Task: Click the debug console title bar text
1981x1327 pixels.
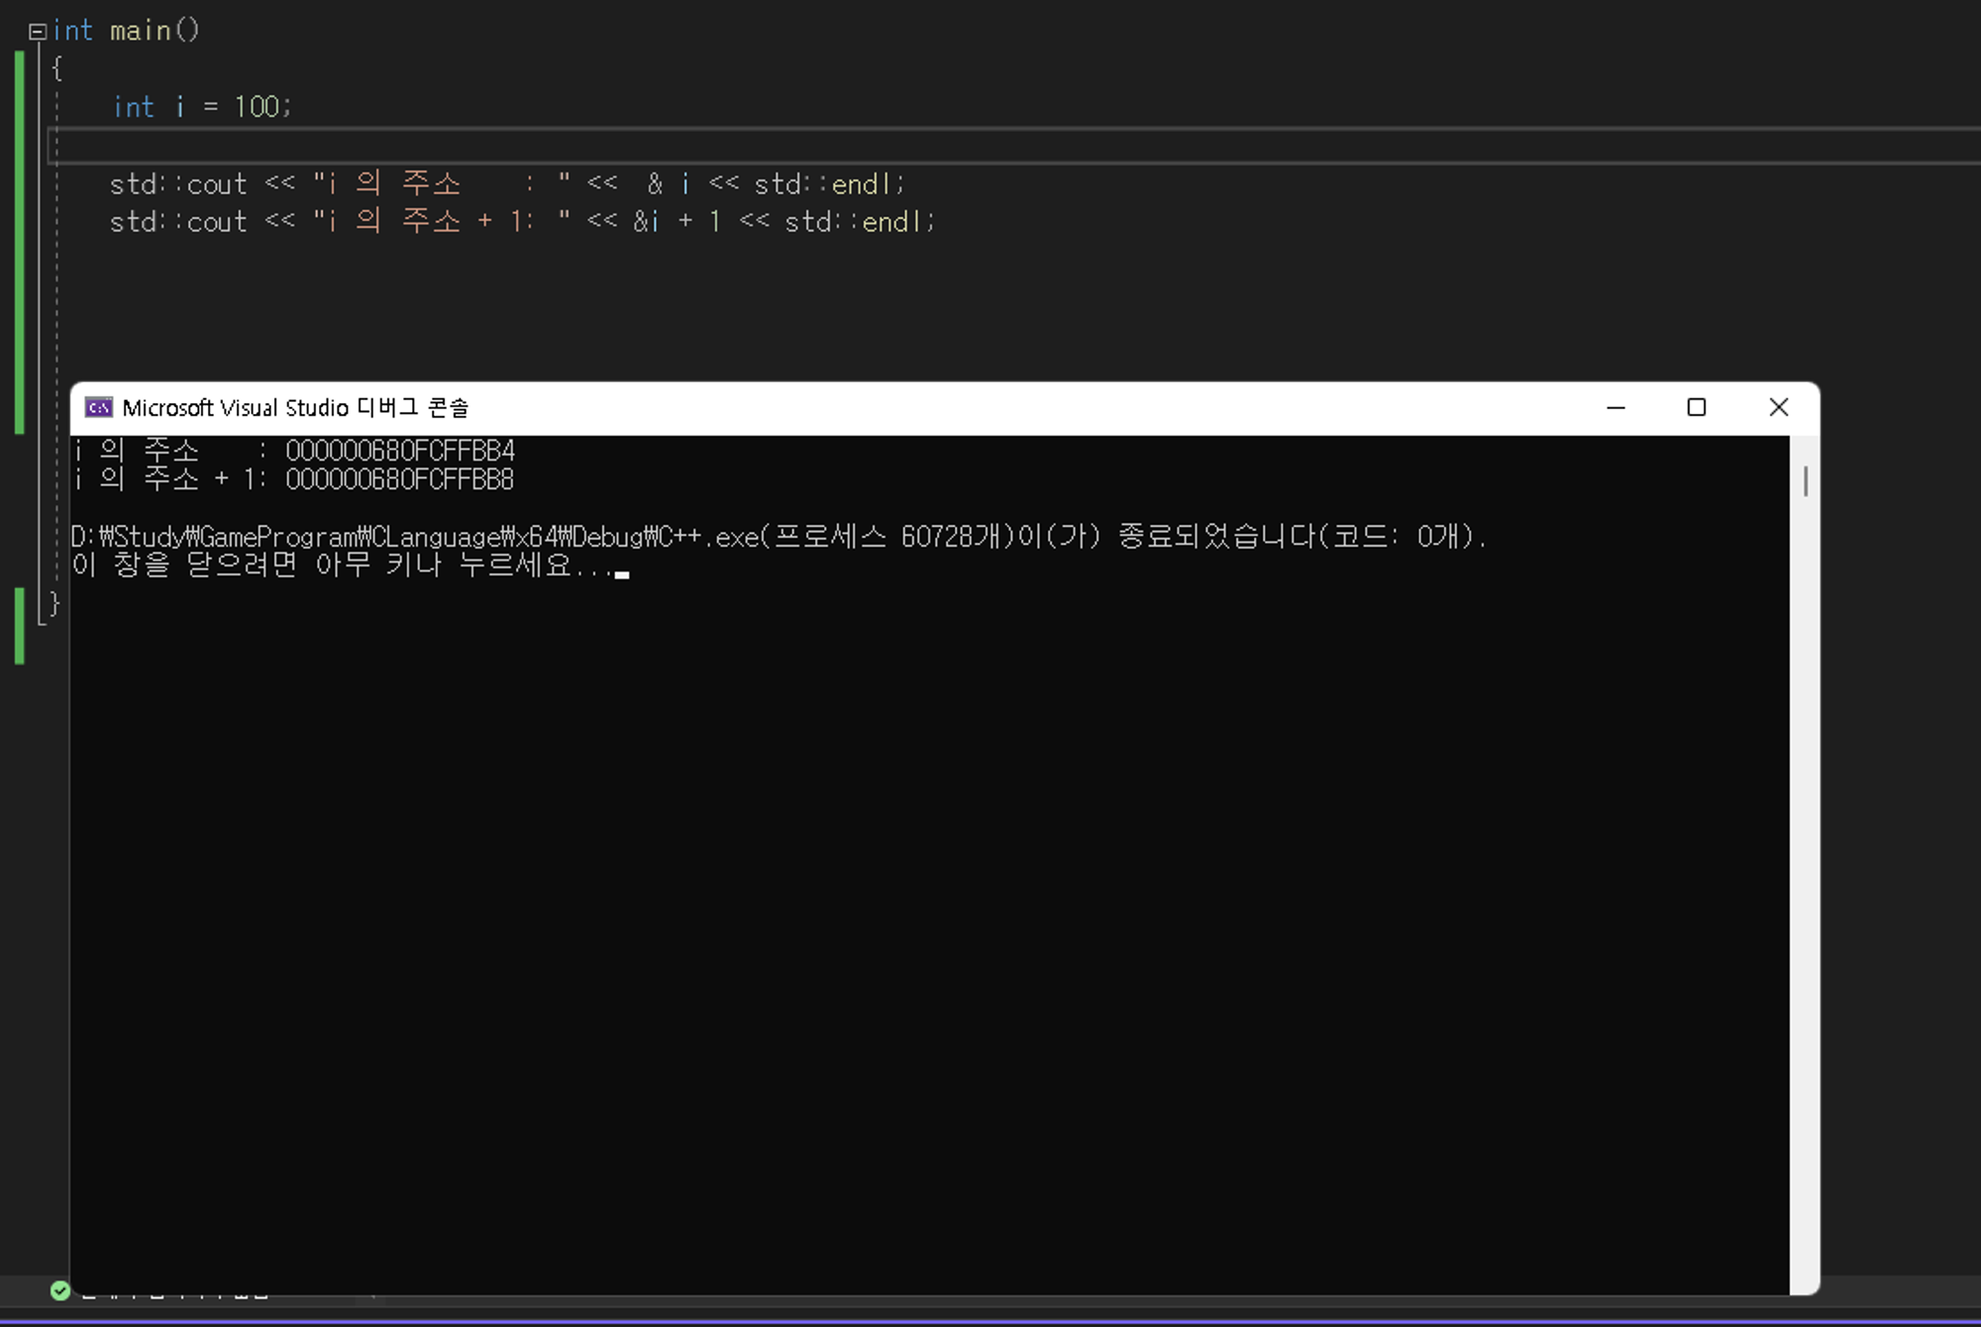Action: coord(295,408)
